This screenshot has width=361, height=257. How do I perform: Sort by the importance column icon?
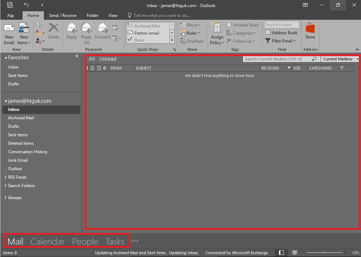pos(87,68)
